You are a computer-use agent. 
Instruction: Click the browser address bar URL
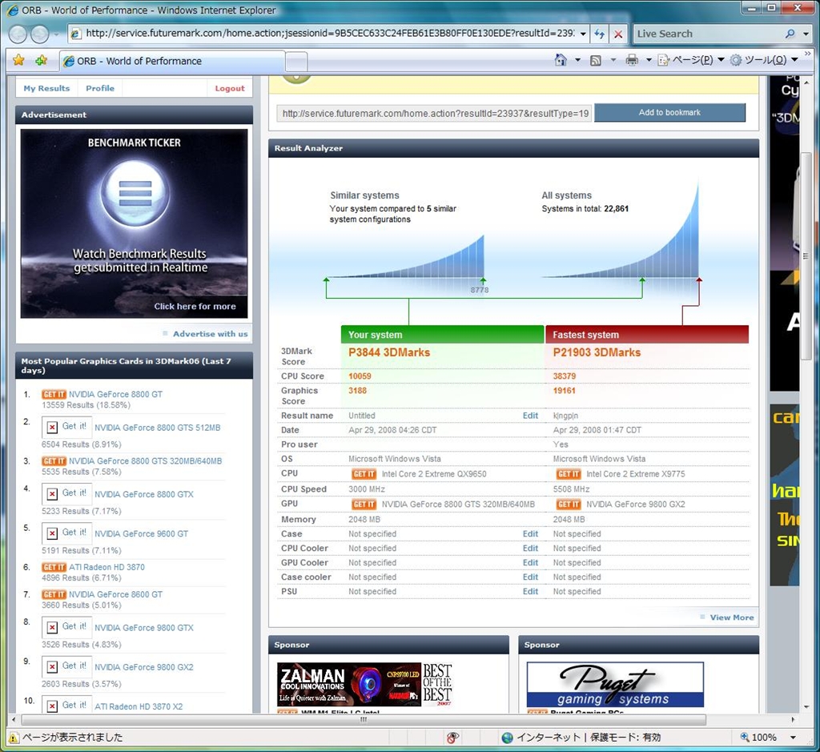tap(329, 34)
